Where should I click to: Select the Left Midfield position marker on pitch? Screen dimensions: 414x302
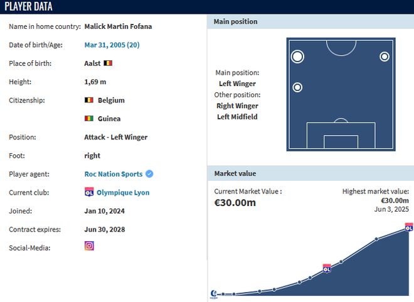(x=297, y=87)
